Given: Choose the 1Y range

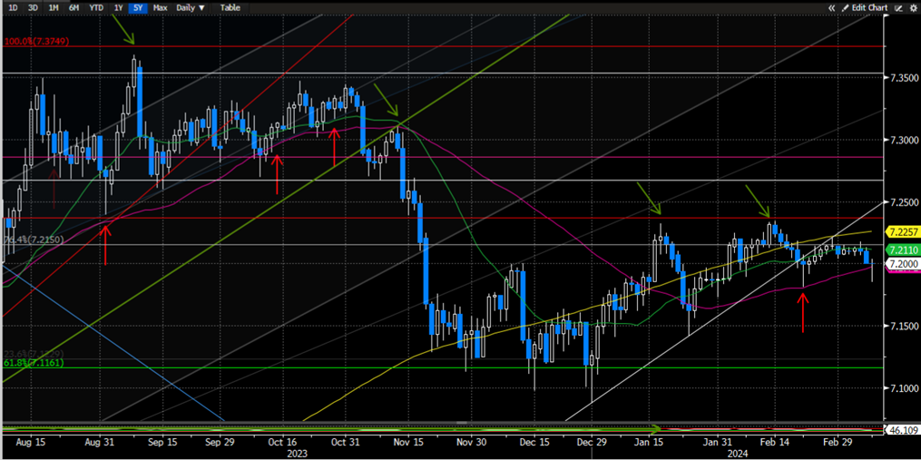Looking at the screenshot, I should (119, 7).
